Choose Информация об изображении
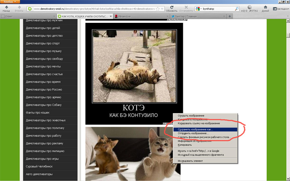290x181 pixels. click(205, 141)
